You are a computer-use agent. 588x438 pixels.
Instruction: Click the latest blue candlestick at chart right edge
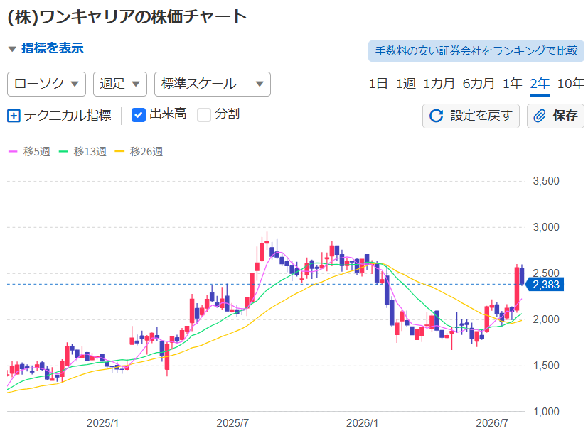point(522,276)
